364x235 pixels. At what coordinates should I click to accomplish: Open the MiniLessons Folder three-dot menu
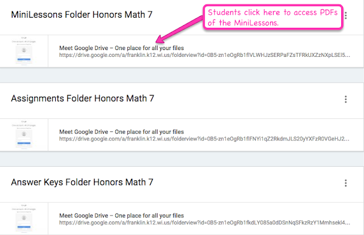coord(346,16)
